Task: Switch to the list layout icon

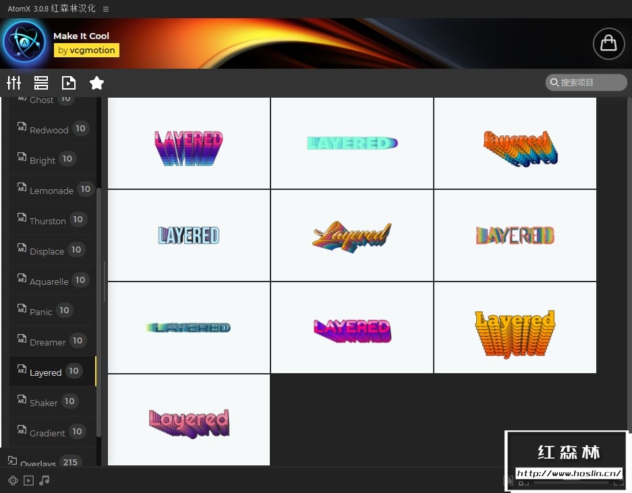Action: (40, 83)
